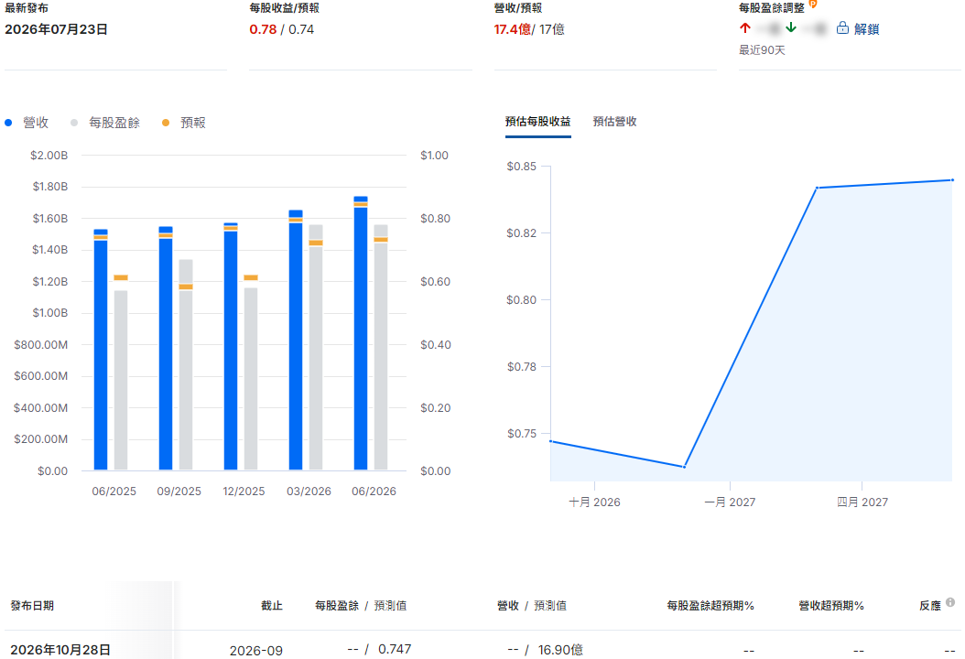Click the 四月 2027 axis label

(x=862, y=502)
